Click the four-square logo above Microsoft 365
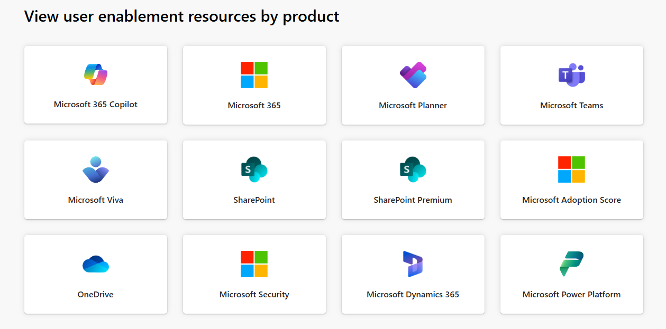Screen dimensions: 666x329 click(x=254, y=75)
